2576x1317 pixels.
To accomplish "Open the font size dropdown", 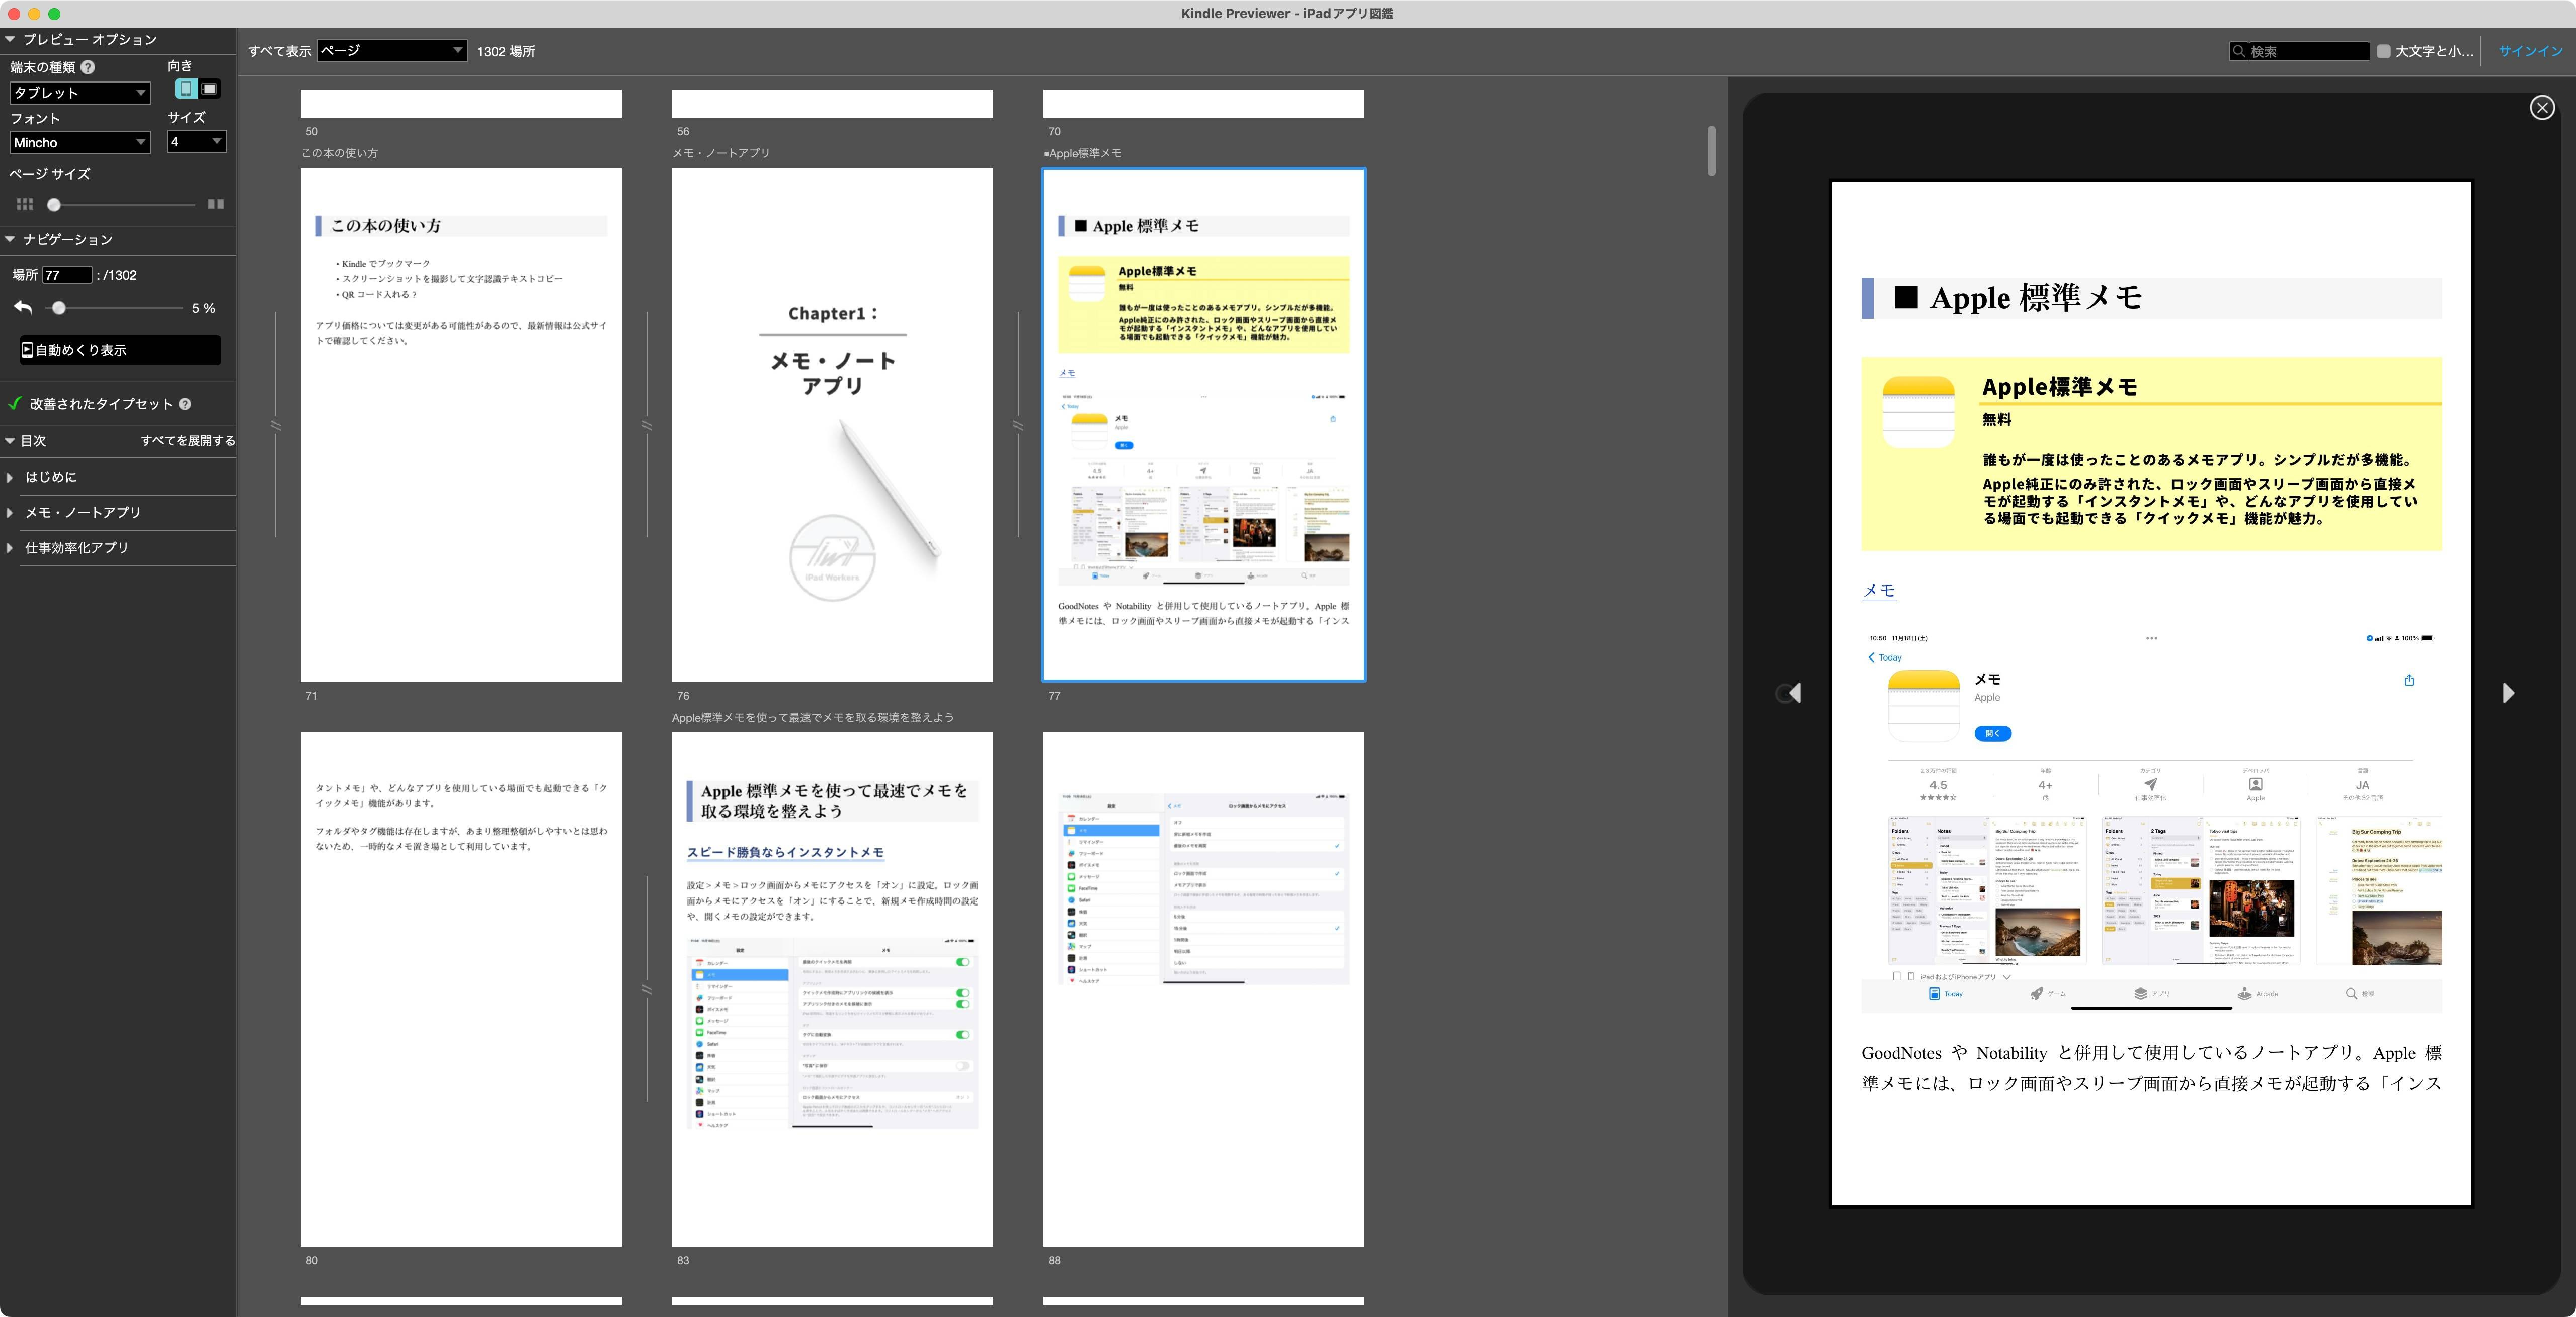I will [197, 142].
